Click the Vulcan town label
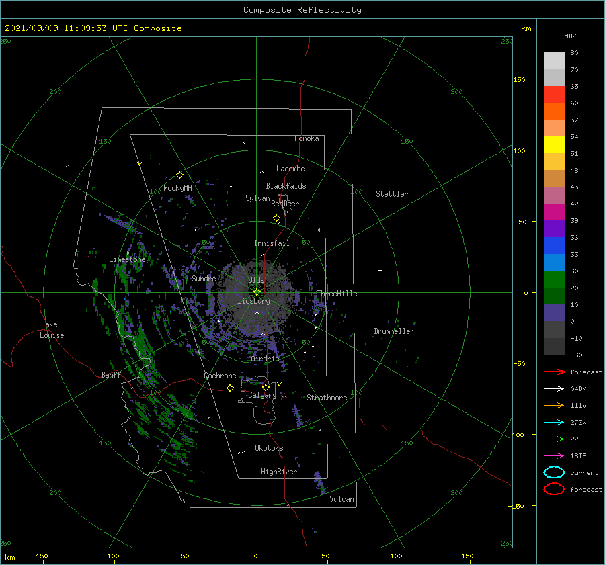 342,499
